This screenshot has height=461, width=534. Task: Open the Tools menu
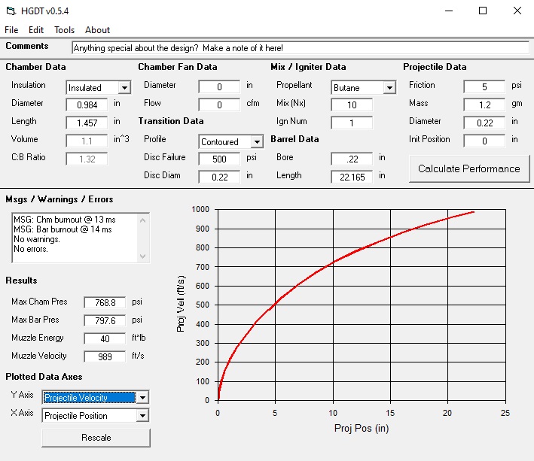coord(64,30)
